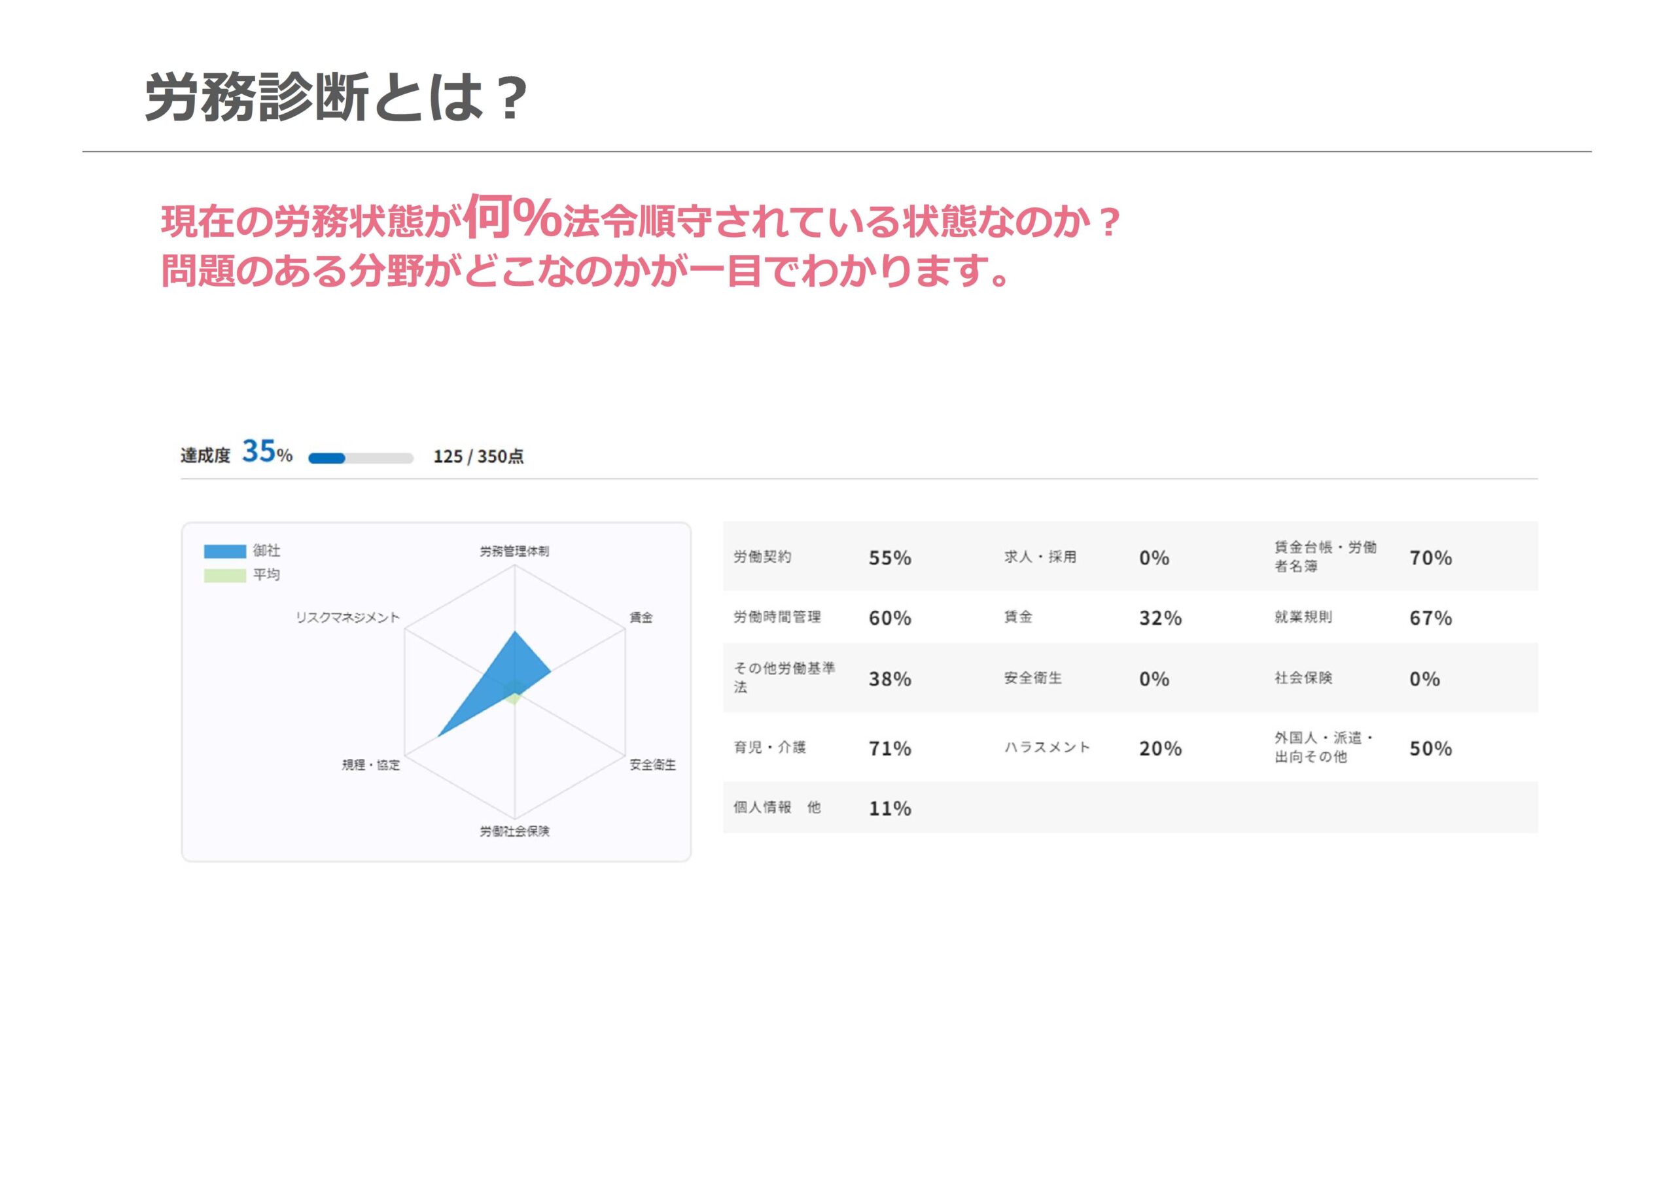Click the large pink 何% text

pyautogui.click(x=513, y=216)
